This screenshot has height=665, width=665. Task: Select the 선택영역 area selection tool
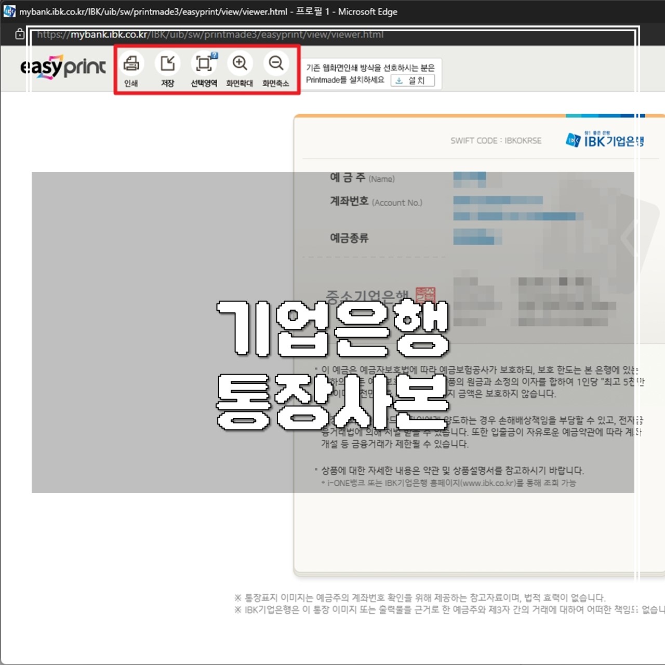204,64
